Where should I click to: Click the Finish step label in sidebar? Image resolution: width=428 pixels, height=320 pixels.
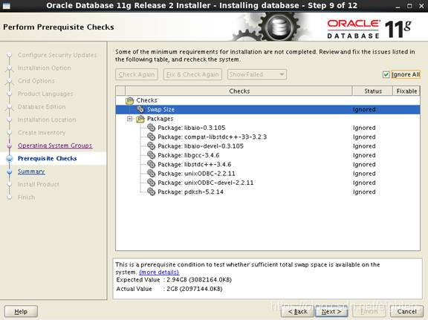tap(26, 197)
